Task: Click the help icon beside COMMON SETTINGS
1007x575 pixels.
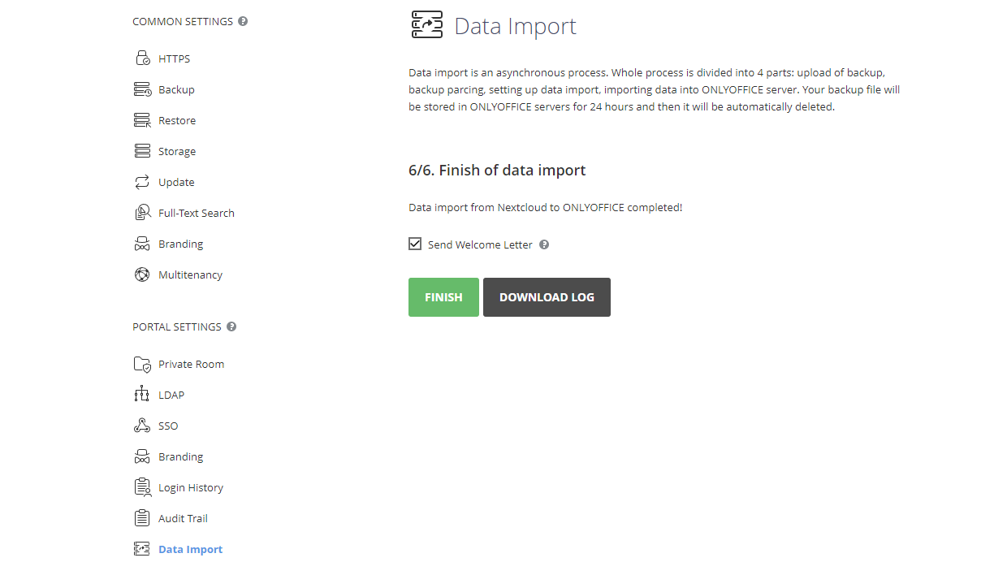Action: pos(243,21)
